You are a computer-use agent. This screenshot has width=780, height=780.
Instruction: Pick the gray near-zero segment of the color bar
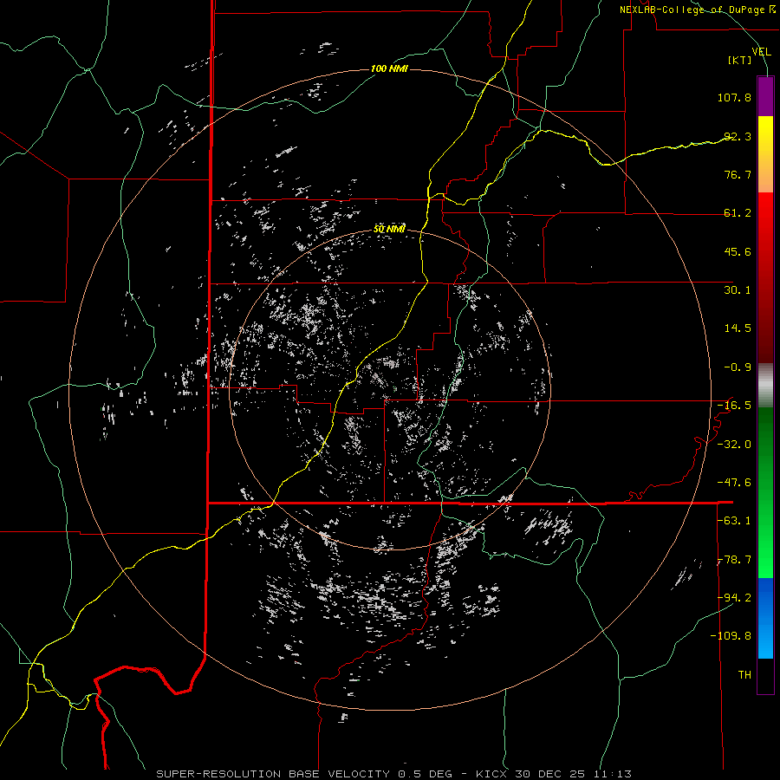tap(765, 386)
